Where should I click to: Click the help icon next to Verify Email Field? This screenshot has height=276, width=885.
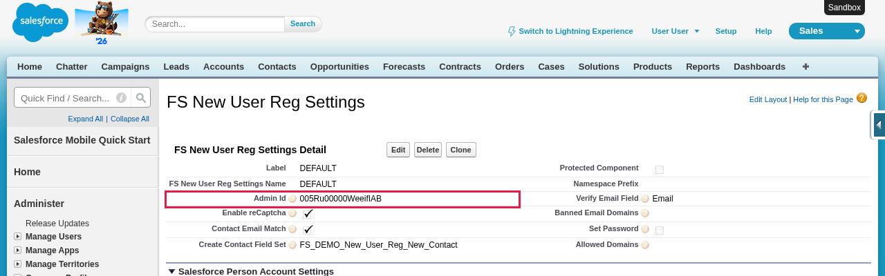tap(645, 199)
